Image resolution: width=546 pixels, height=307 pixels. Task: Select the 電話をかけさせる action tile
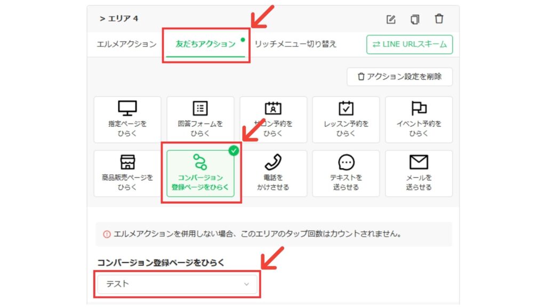pyautogui.click(x=274, y=174)
